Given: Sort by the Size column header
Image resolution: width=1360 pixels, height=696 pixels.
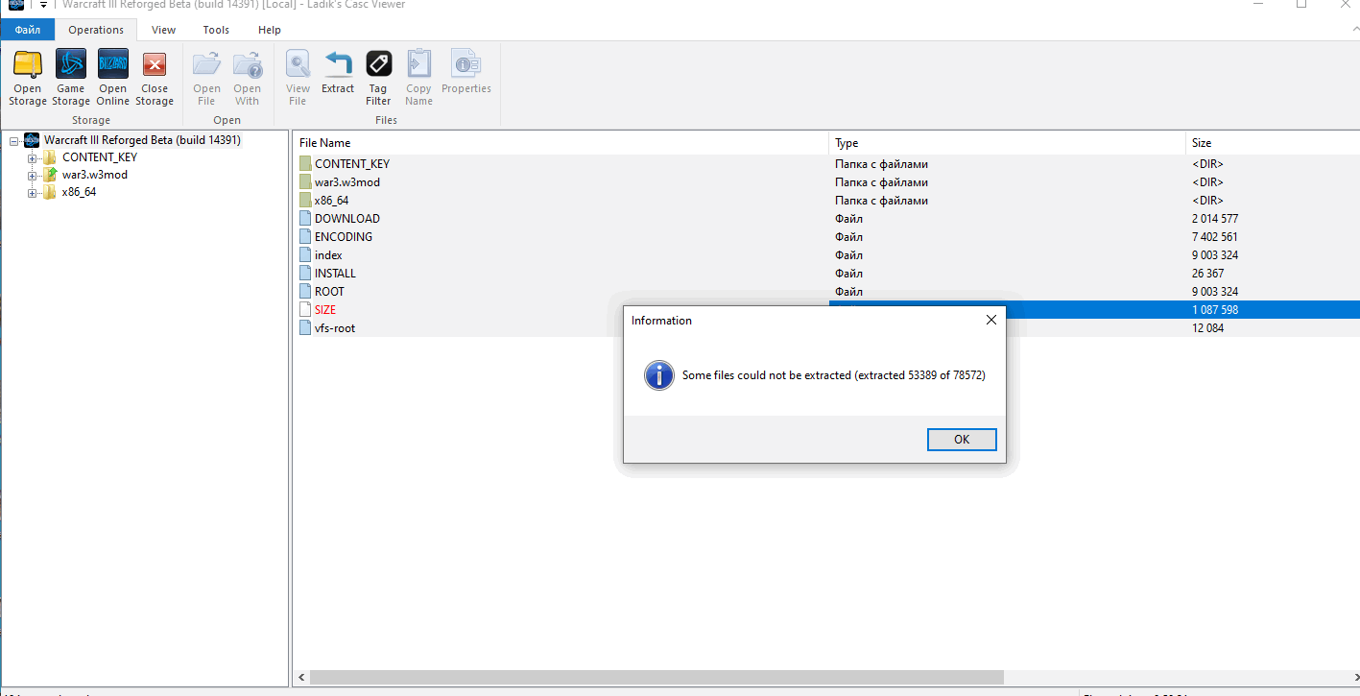Looking at the screenshot, I should tap(1273, 143).
